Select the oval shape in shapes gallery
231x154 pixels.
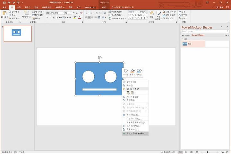tap(144, 12)
